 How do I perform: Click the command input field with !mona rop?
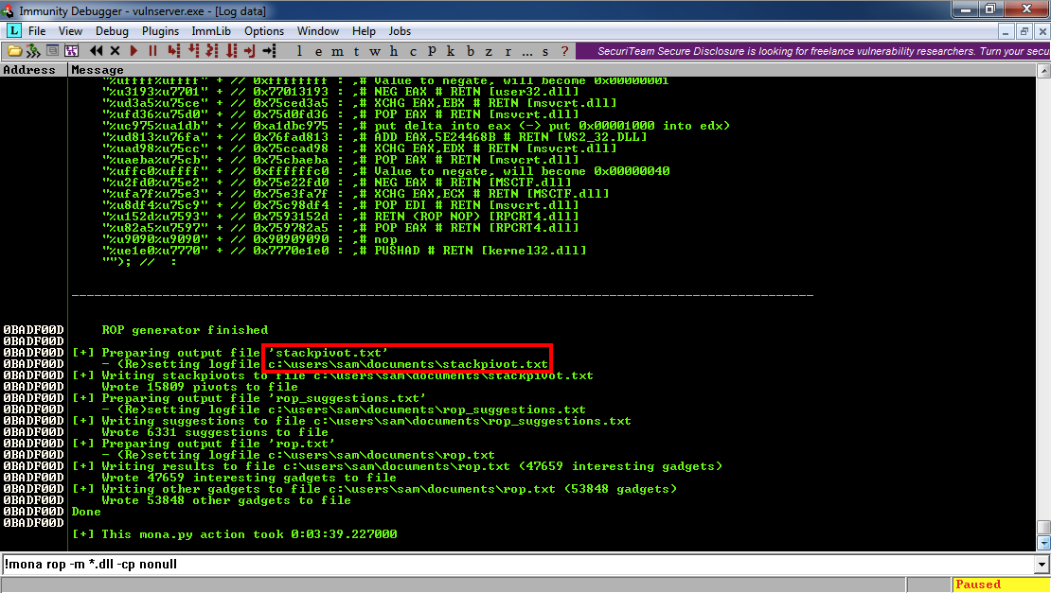(x=518, y=565)
